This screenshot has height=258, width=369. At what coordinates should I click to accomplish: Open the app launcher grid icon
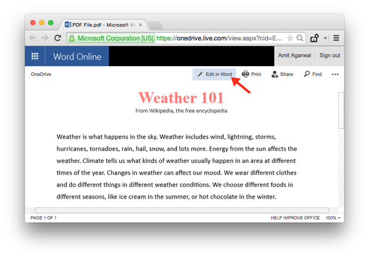(35, 56)
